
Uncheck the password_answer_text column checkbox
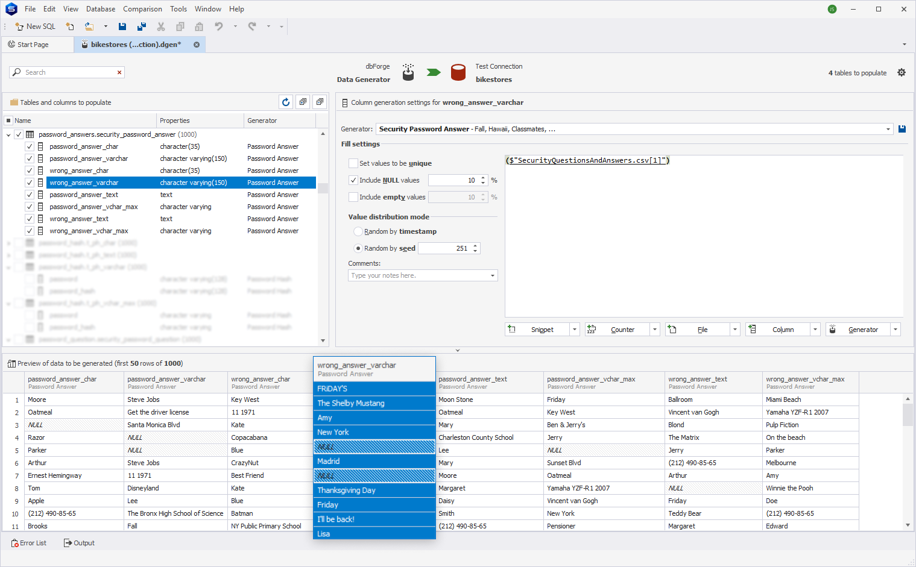(x=30, y=195)
